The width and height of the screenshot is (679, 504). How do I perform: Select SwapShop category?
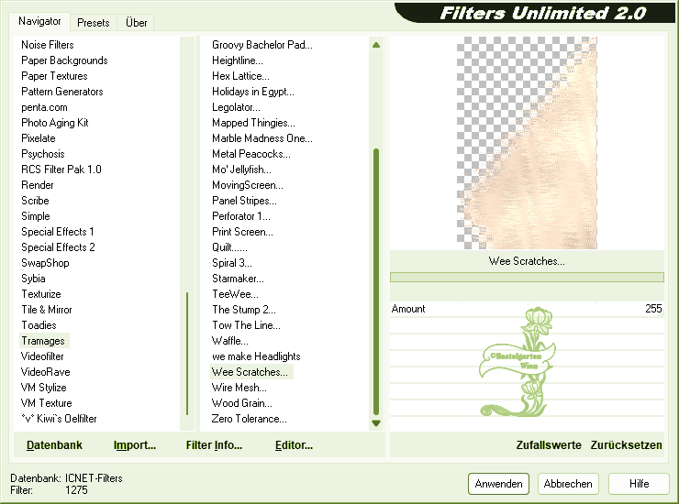pos(45,263)
